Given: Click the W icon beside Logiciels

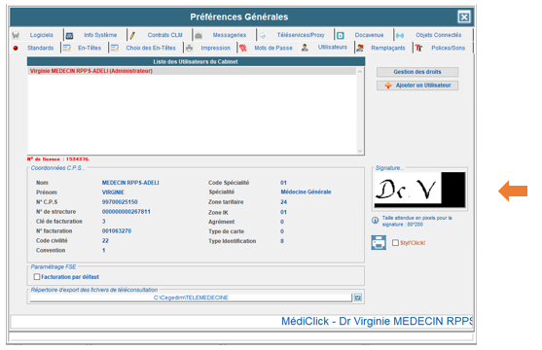Looking at the screenshot, I should tap(16, 35).
